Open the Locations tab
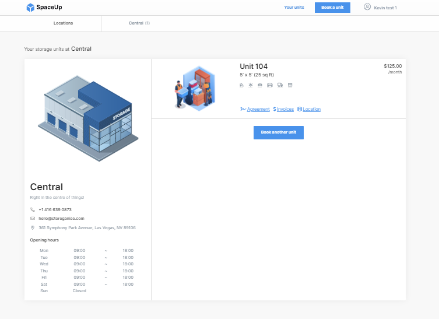439x319 pixels. tap(63, 23)
